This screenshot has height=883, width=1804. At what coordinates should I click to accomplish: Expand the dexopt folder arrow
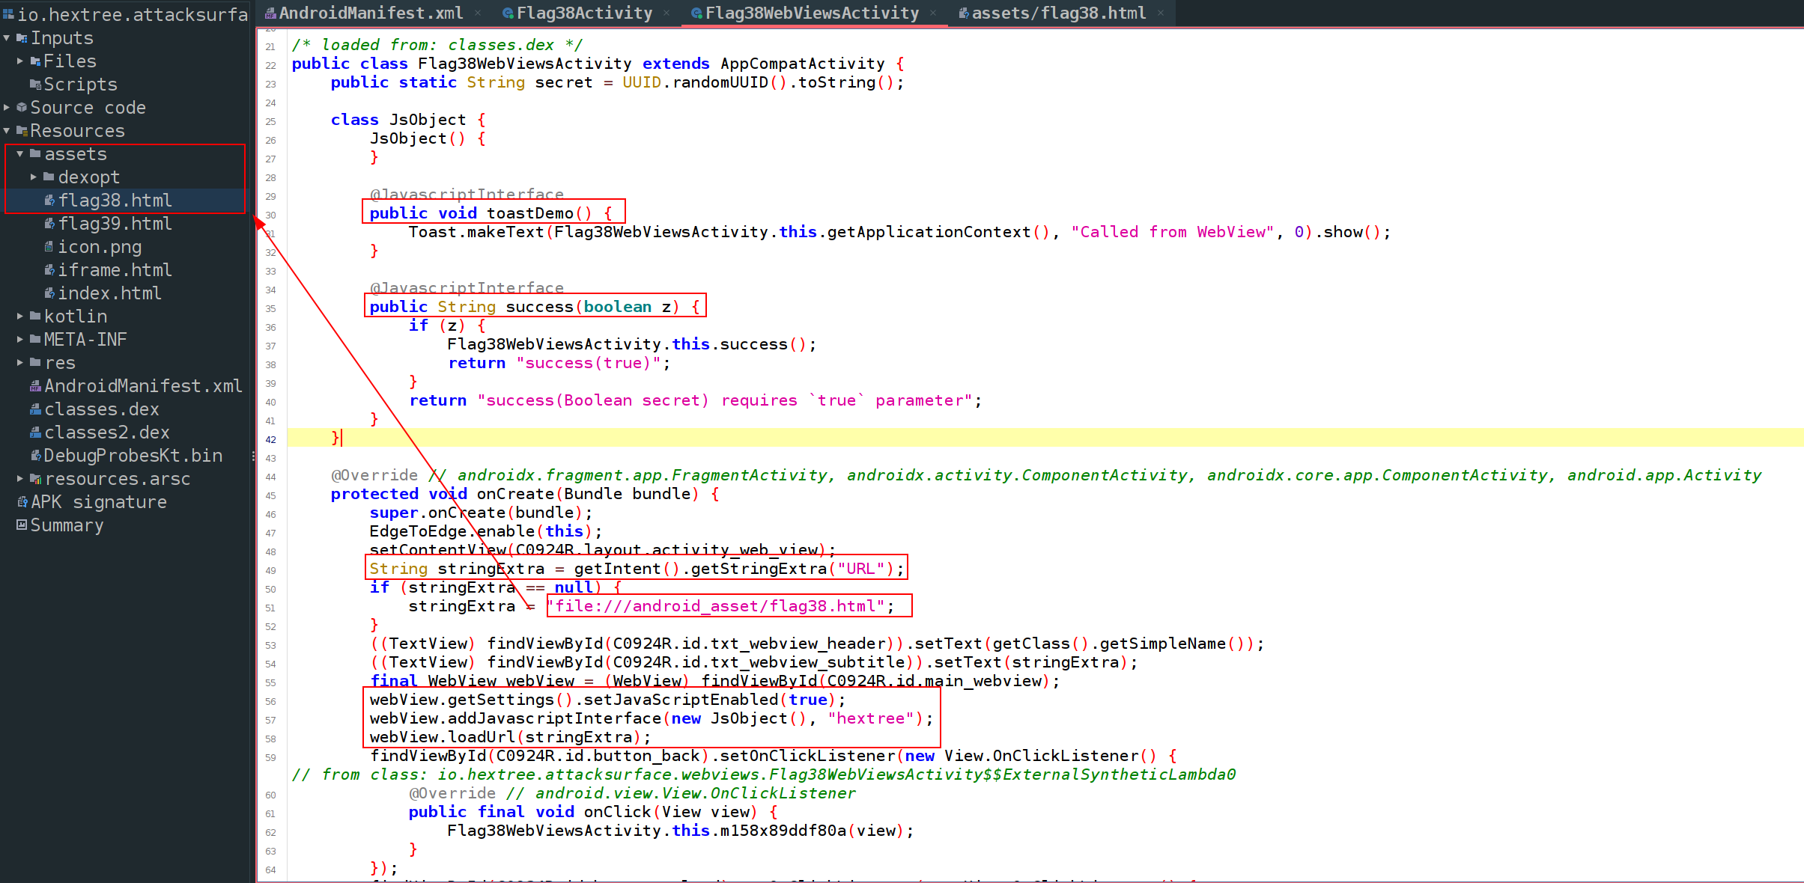pyautogui.click(x=34, y=177)
